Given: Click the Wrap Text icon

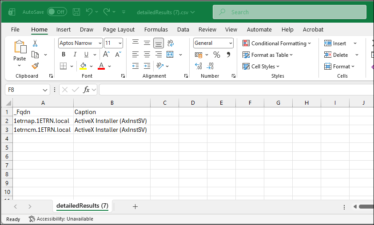Looking at the screenshot, I should (170, 43).
